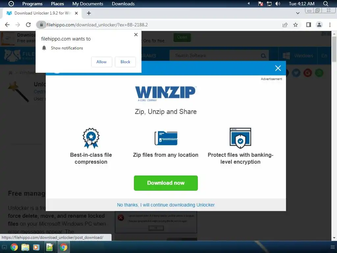This screenshot has width=337, height=253.
Task: Click the green WhatsApp share icon
Action: coord(319,73)
